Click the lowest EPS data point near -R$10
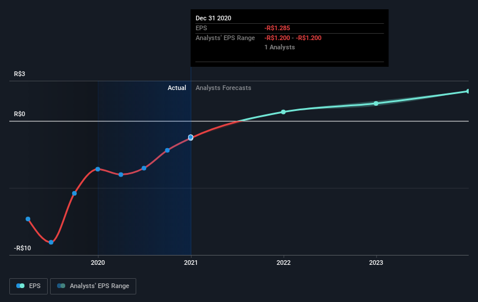Screen dimensions: 478x302 51,242
